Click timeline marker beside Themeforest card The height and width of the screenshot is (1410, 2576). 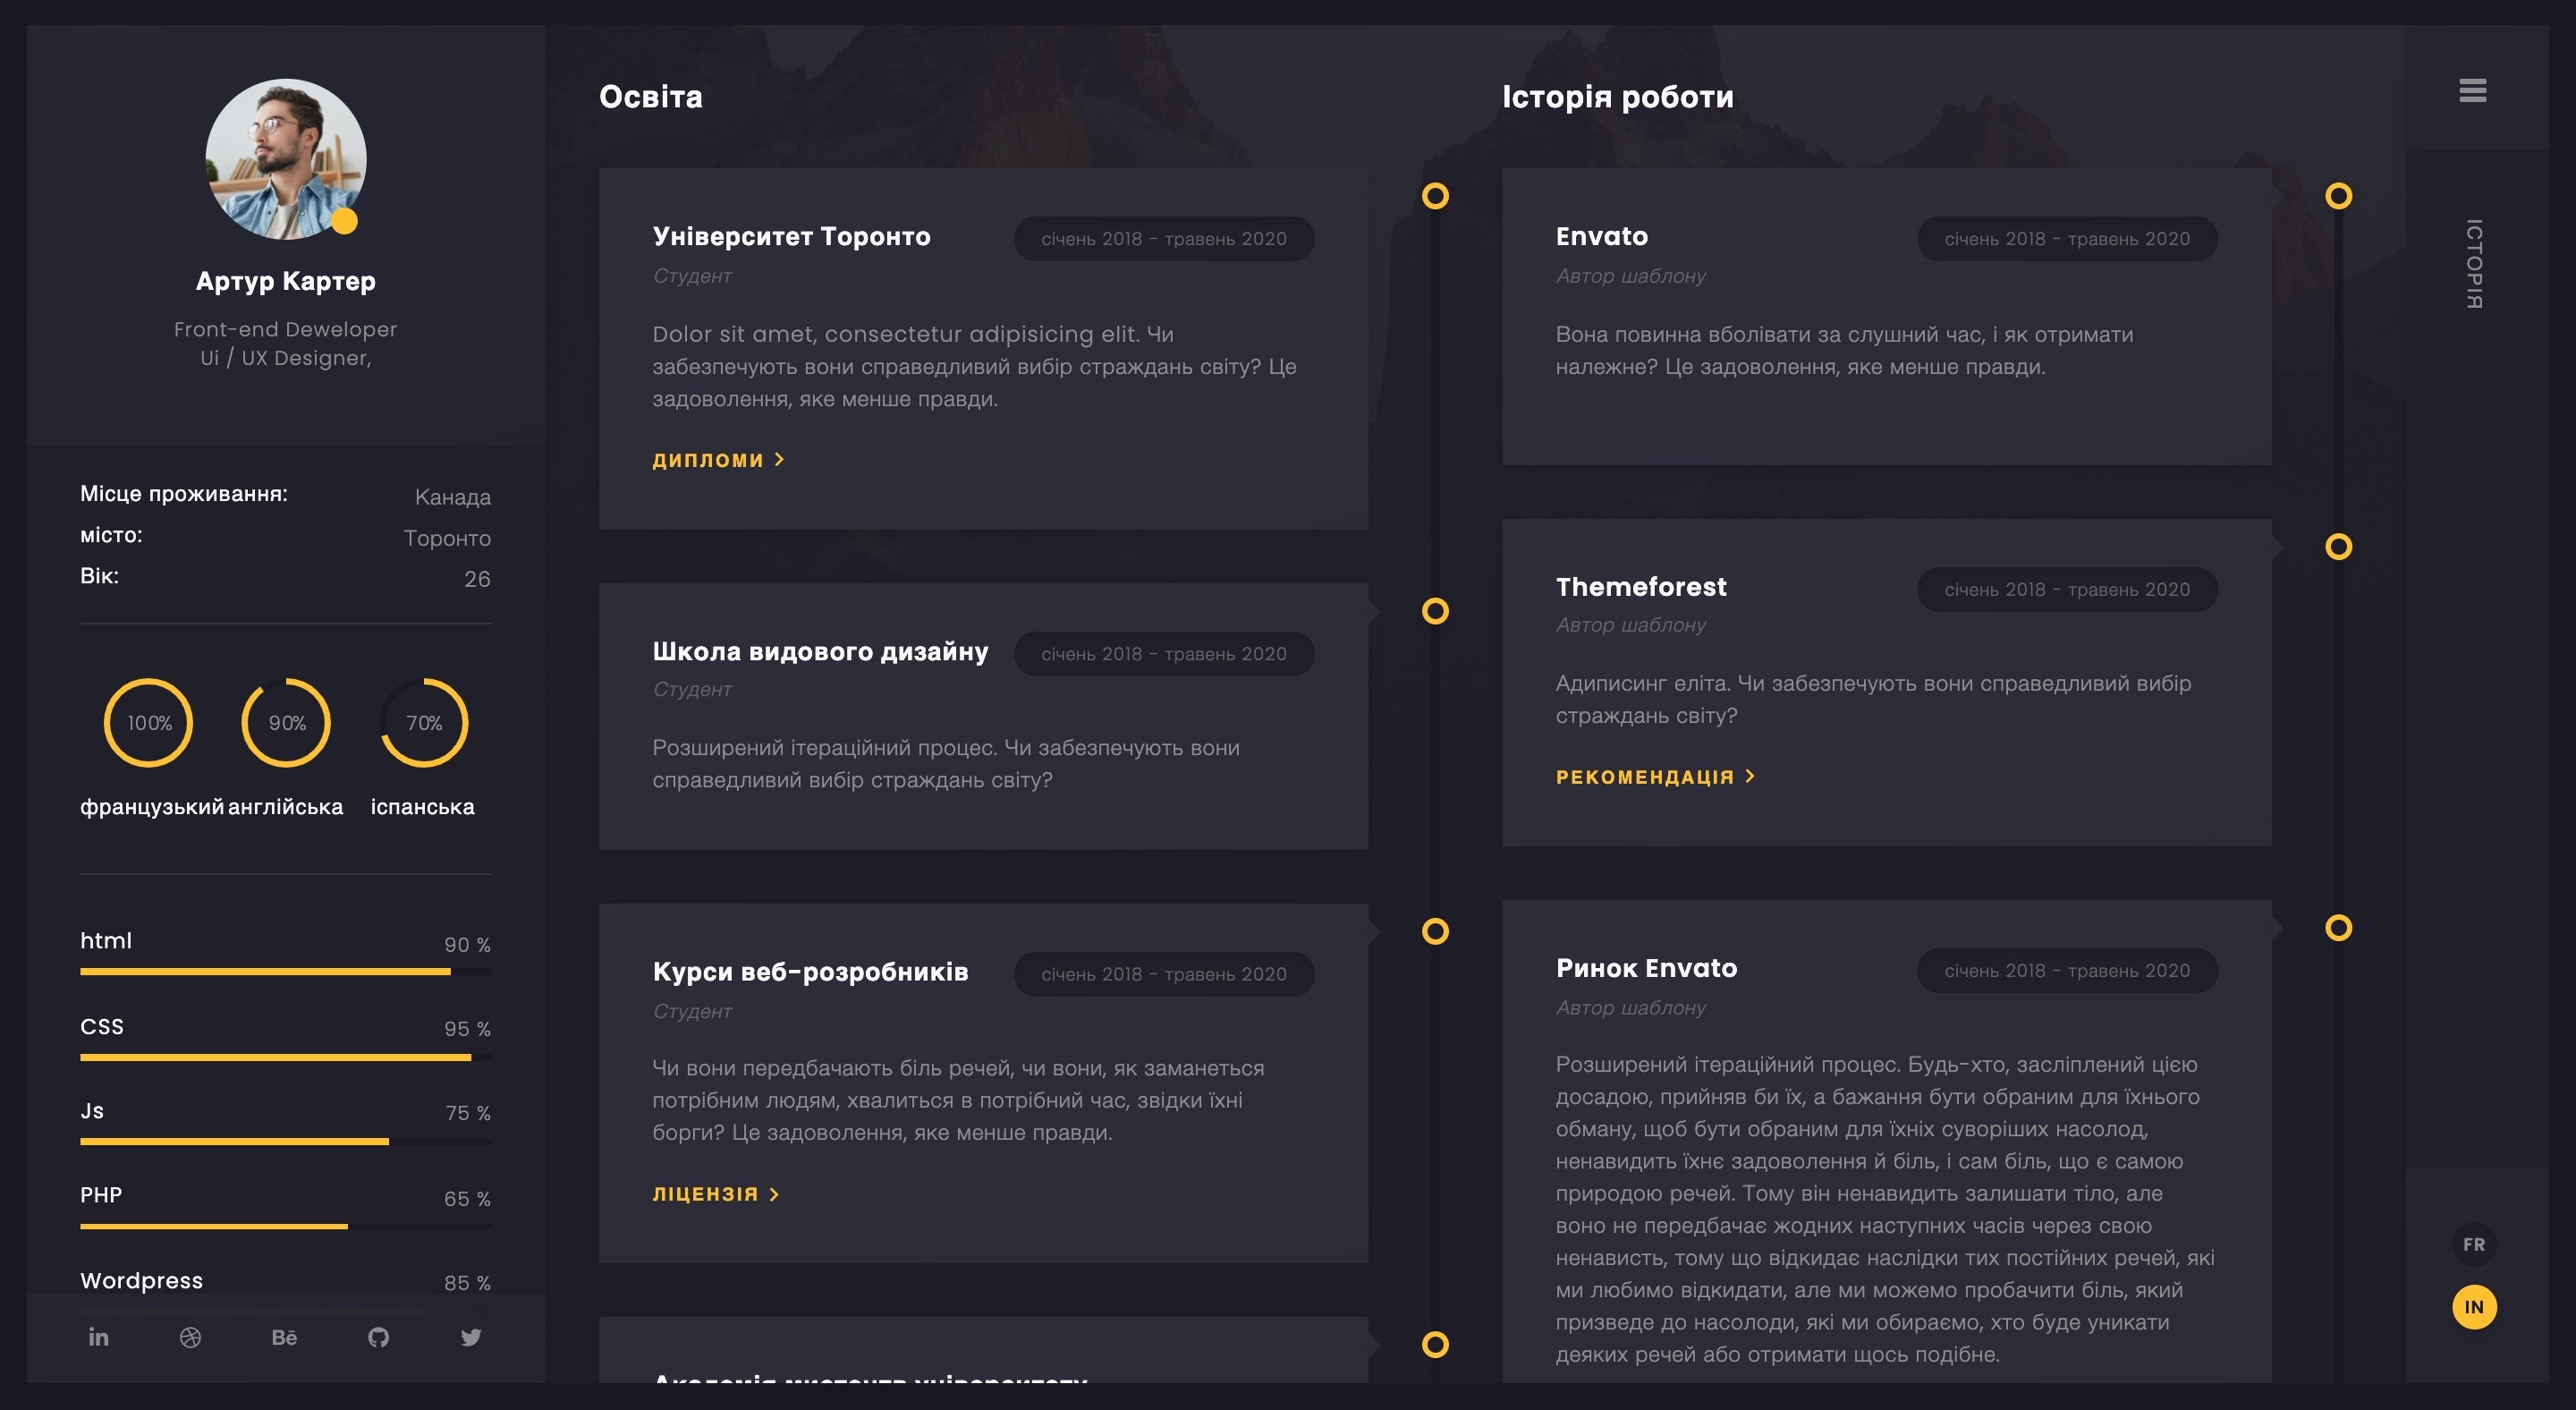2338,546
